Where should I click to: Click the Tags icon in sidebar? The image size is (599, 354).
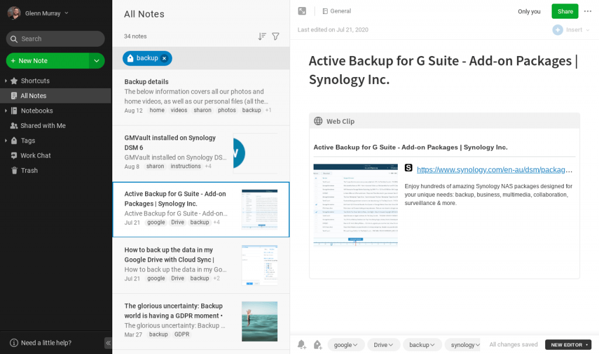point(14,140)
